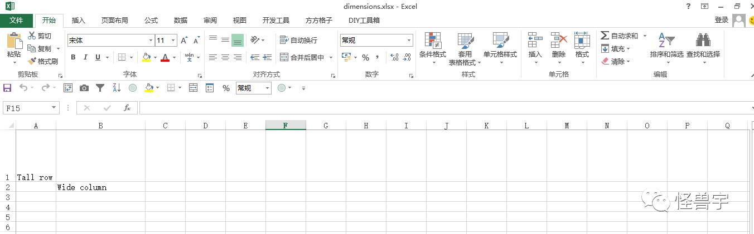
Task: Click the Decrease Decimal icon
Action: (407, 57)
